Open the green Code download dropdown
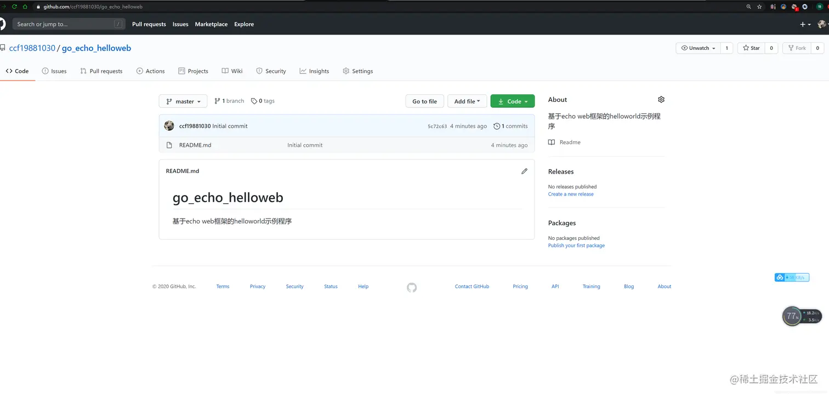This screenshot has height=396, width=829. click(x=512, y=101)
